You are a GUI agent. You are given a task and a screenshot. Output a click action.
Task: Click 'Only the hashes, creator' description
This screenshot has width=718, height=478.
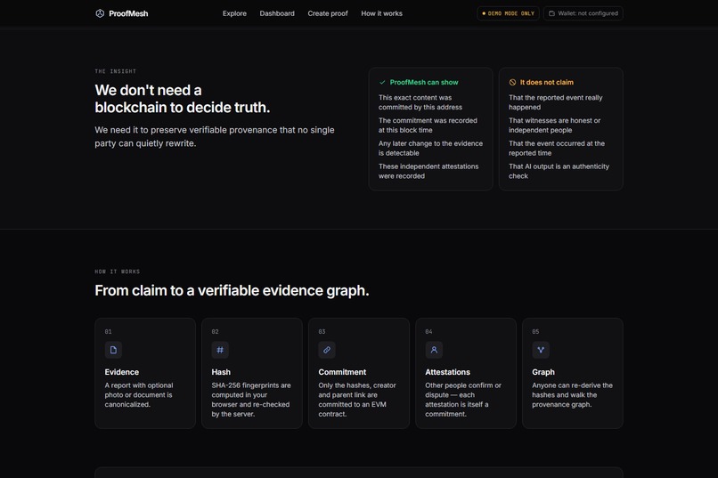coord(357,400)
